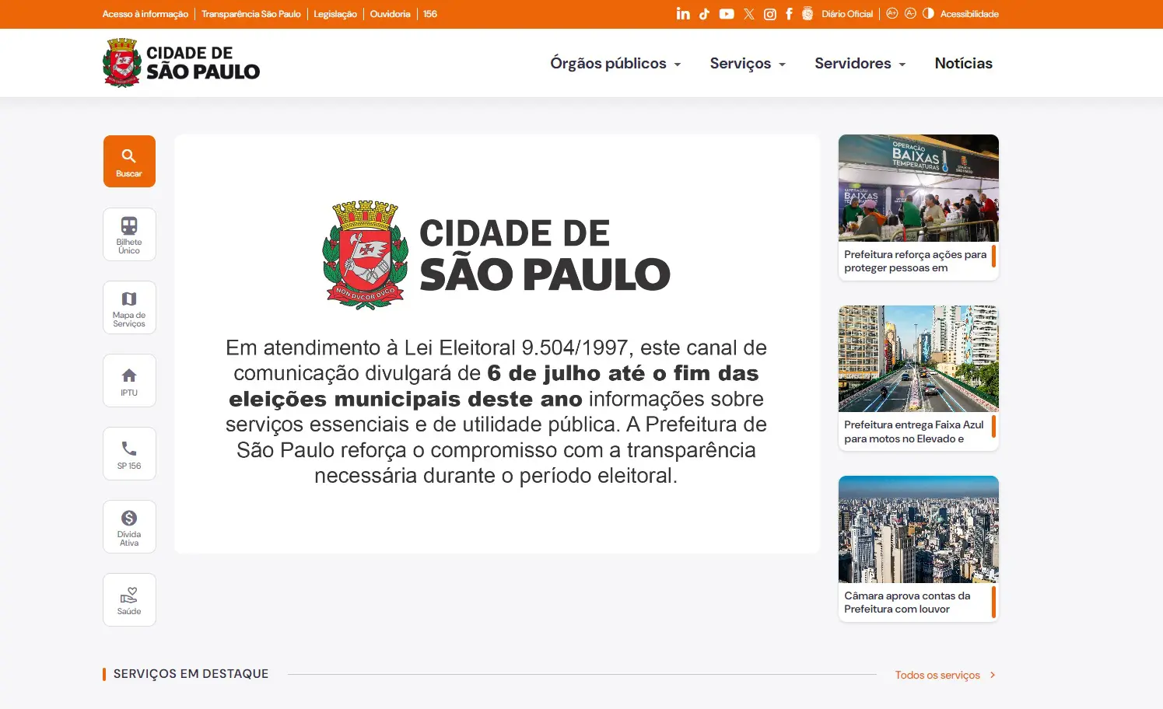Toggle high contrast mode icon
Screen dimensions: 1163x709
click(928, 13)
